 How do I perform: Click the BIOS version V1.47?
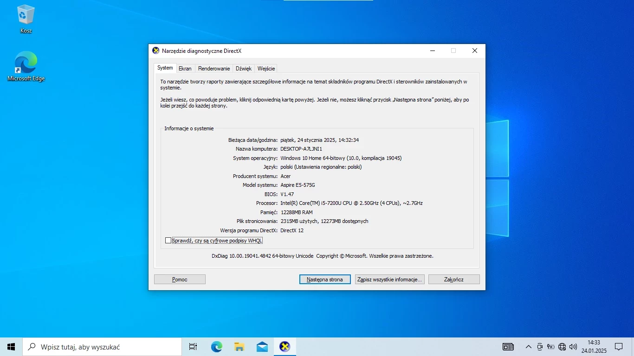287,194
